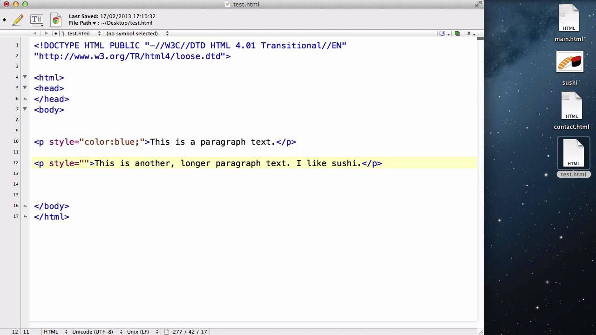596x335 pixels.
Task: Click line number 10 in the gutter
Action: click(16, 141)
